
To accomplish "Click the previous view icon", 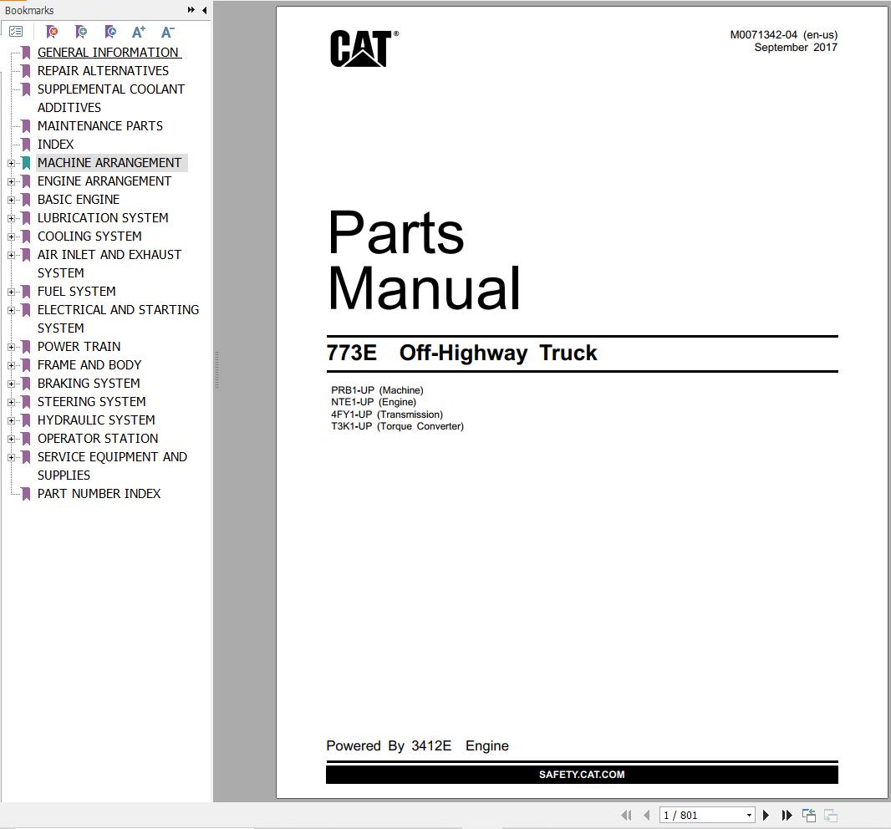I will coord(808,815).
